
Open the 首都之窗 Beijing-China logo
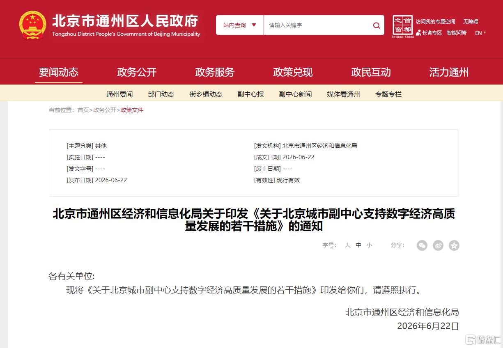403,27
